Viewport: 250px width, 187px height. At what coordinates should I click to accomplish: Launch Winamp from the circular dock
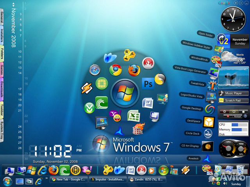[87, 88]
